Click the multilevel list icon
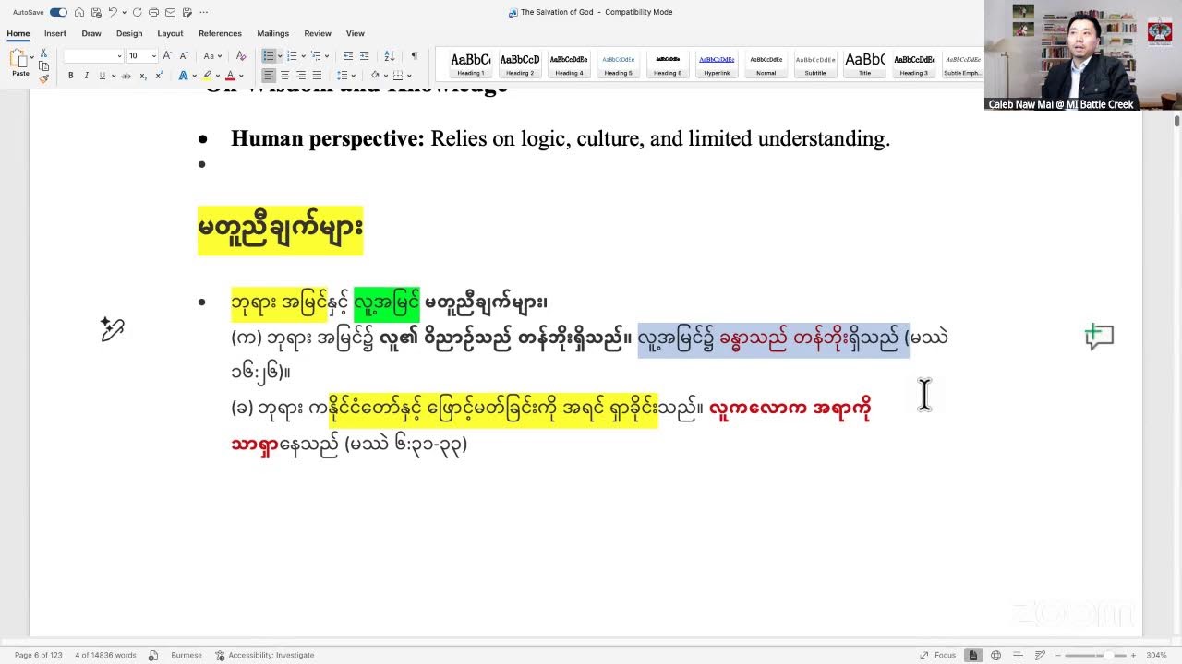This screenshot has height=664, width=1182. 316,56
